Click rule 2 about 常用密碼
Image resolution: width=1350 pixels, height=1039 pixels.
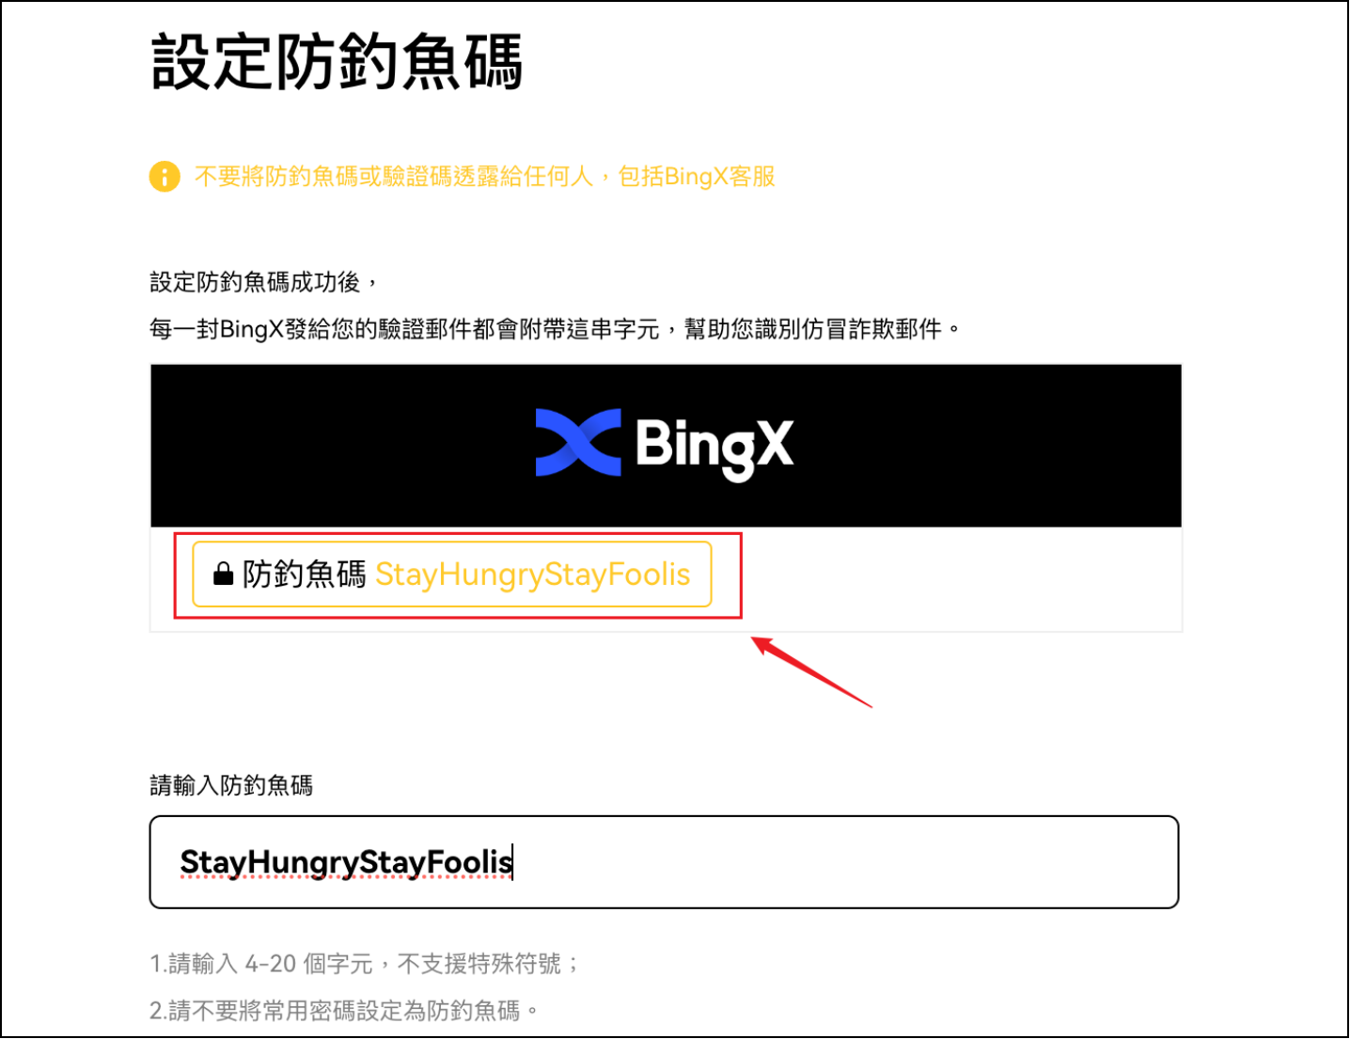click(x=344, y=1011)
